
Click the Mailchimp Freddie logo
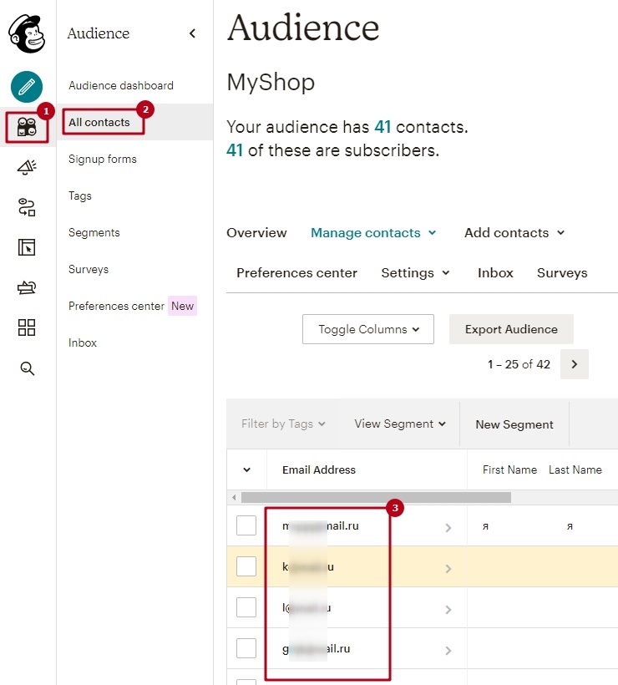(26, 33)
